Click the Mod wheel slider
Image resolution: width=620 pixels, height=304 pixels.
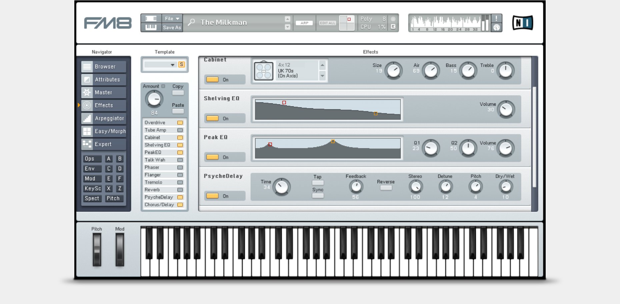coord(120,250)
